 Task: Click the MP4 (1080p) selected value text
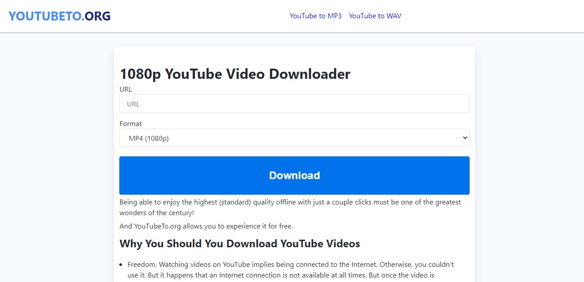(x=149, y=139)
